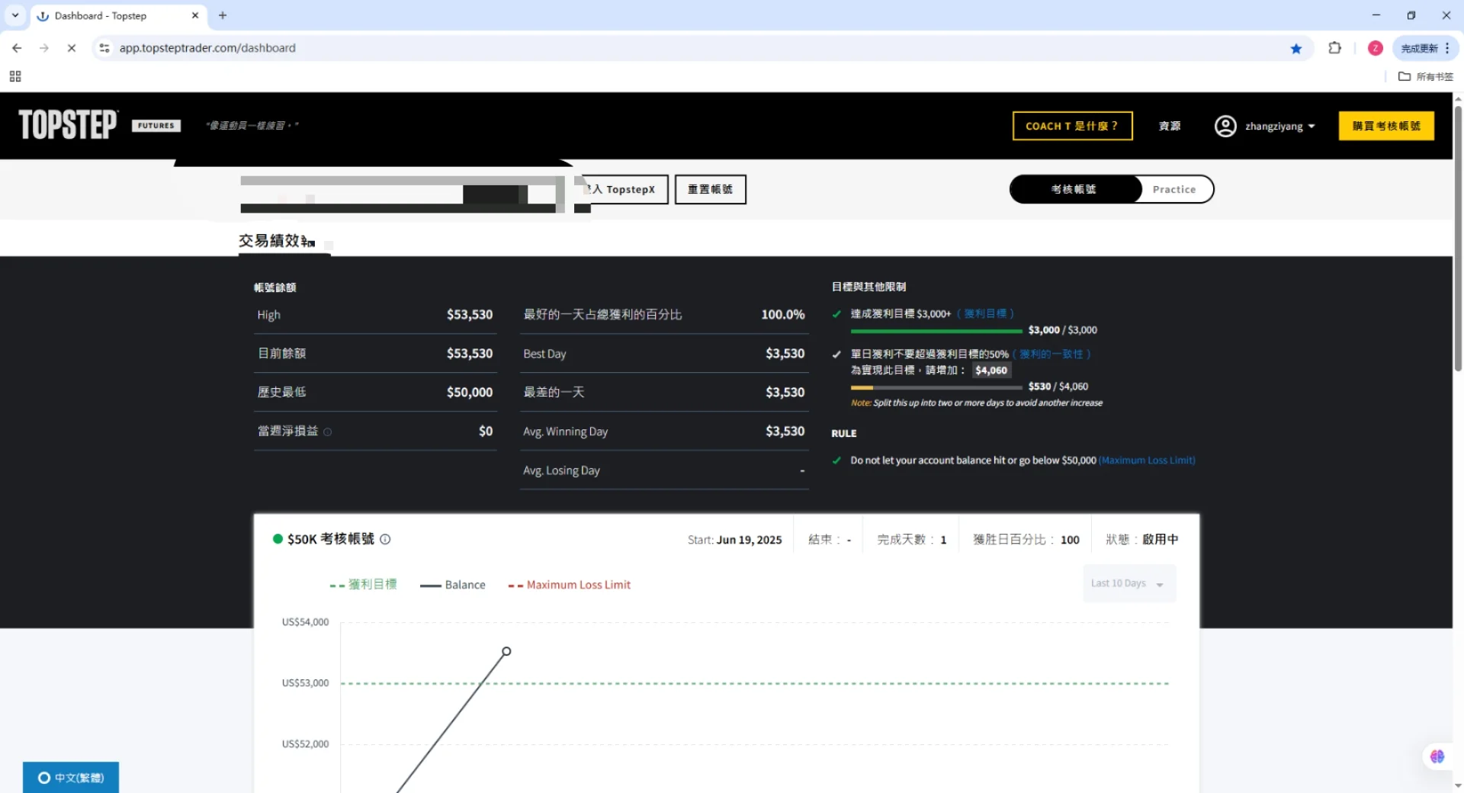Screen dimensions: 1464x793
Task: Click the 目前餘額 value
Action: (470, 353)
